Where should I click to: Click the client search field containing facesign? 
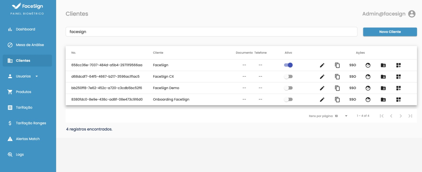(x=211, y=32)
